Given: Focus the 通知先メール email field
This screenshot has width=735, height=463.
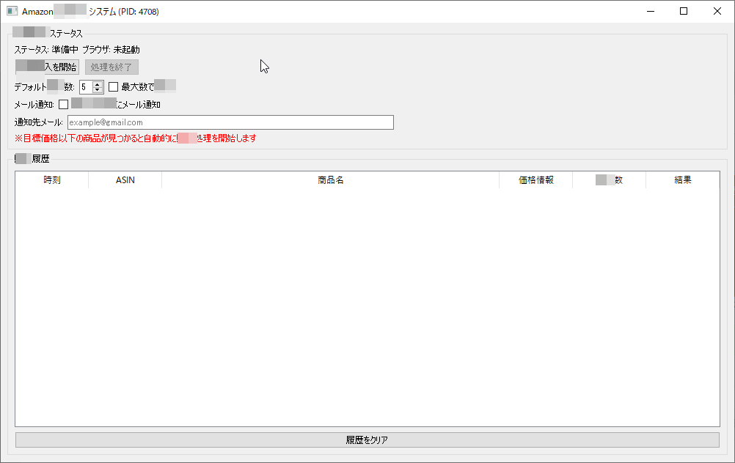Looking at the screenshot, I should pos(230,122).
